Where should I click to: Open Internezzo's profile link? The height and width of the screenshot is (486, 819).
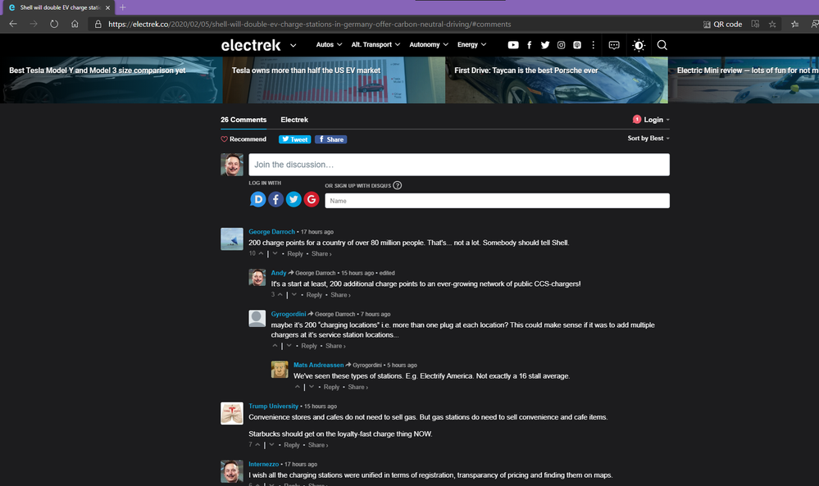263,464
